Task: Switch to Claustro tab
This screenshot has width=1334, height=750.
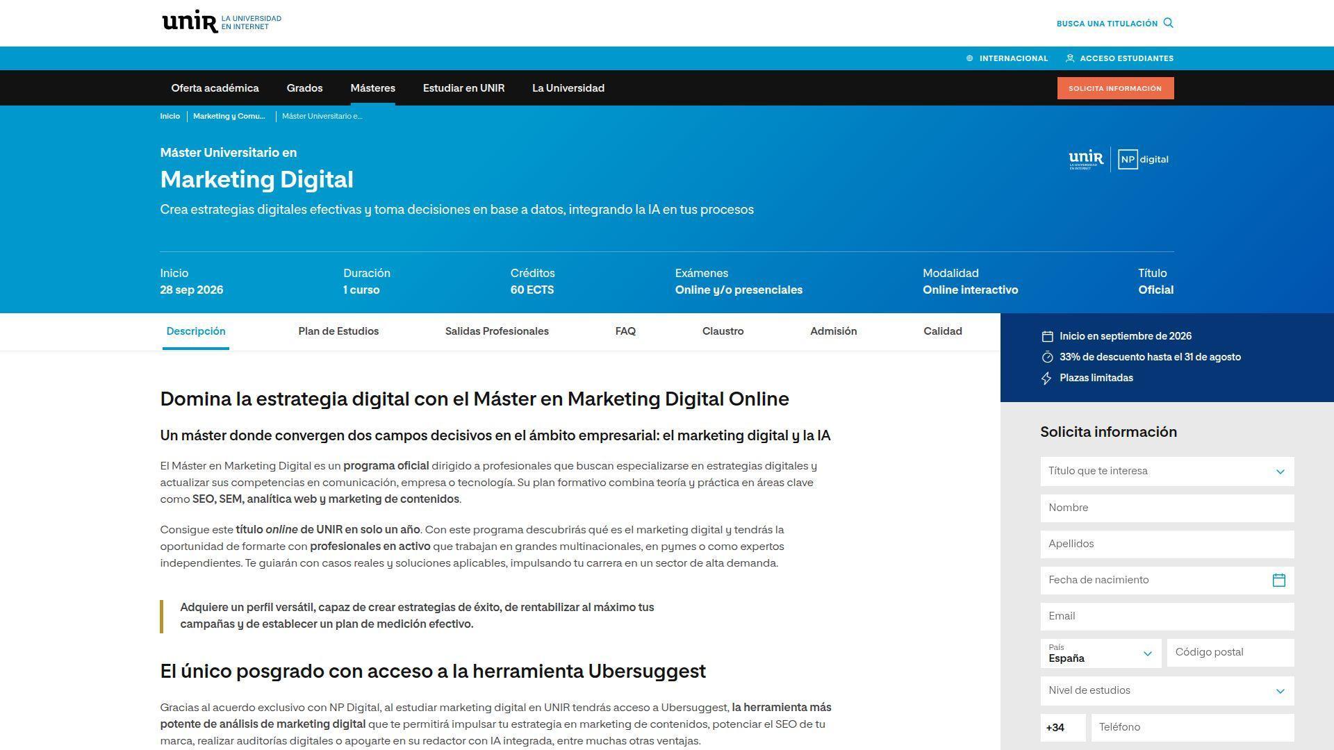Action: 723,331
